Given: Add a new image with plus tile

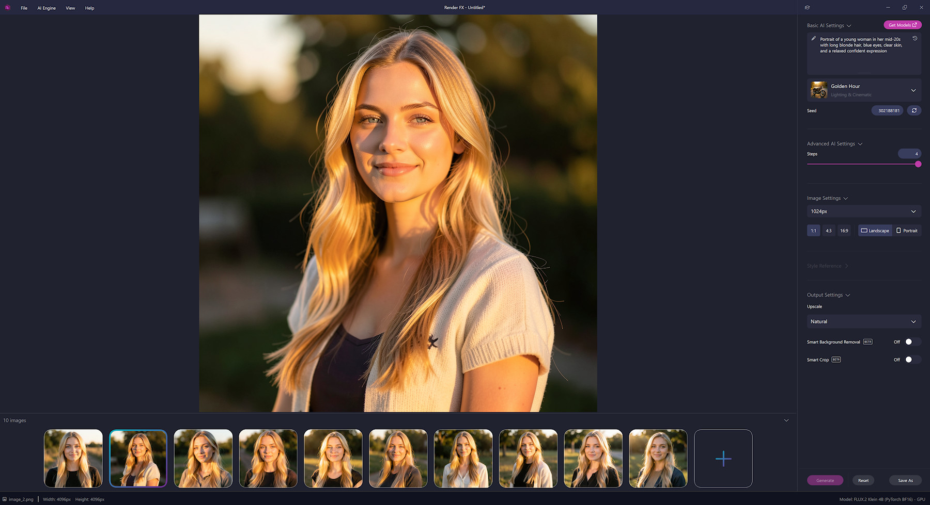Looking at the screenshot, I should [723, 459].
